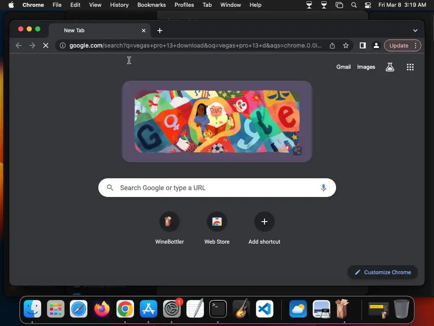Open the Edit menu
434x326 pixels.
[75, 5]
